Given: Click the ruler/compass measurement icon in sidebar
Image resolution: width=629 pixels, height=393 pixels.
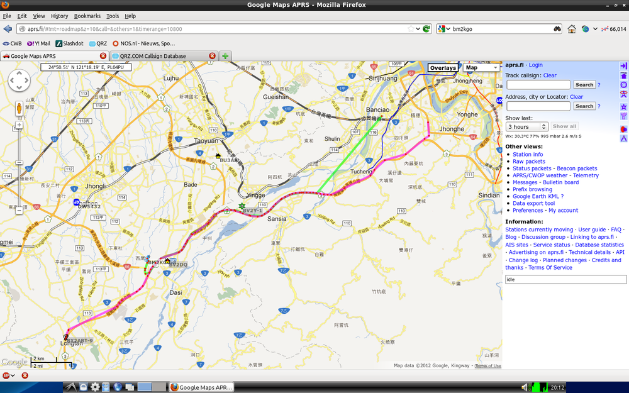Looking at the screenshot, I should [623, 138].
